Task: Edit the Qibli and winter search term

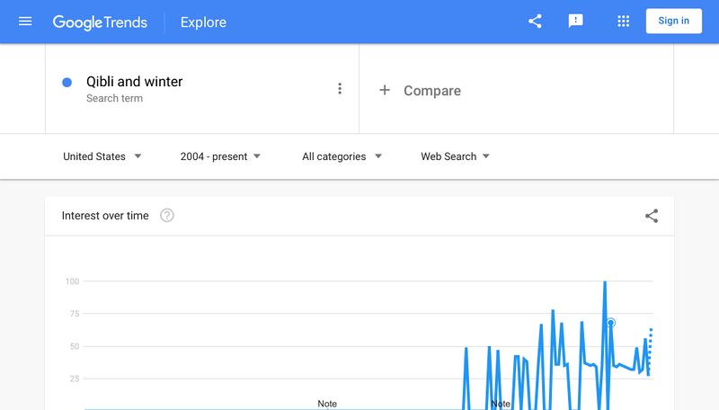Action: coord(135,82)
